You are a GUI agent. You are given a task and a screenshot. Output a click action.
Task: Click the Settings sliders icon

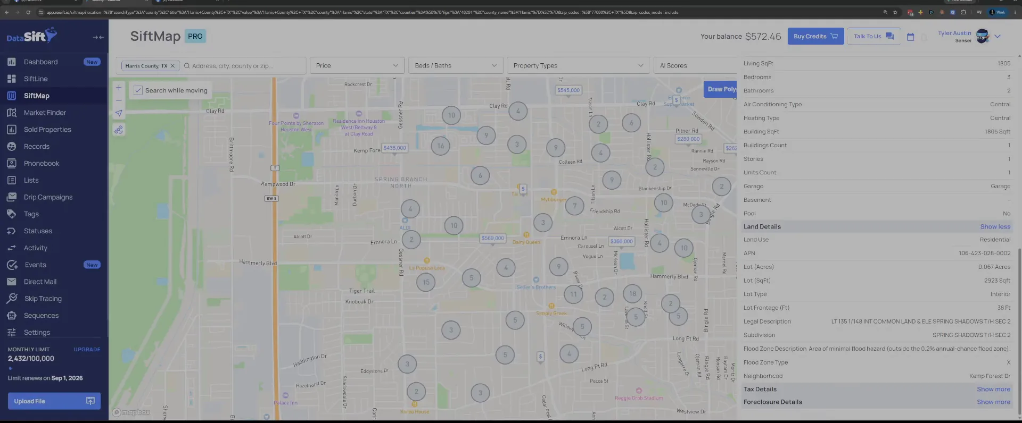[12, 333]
